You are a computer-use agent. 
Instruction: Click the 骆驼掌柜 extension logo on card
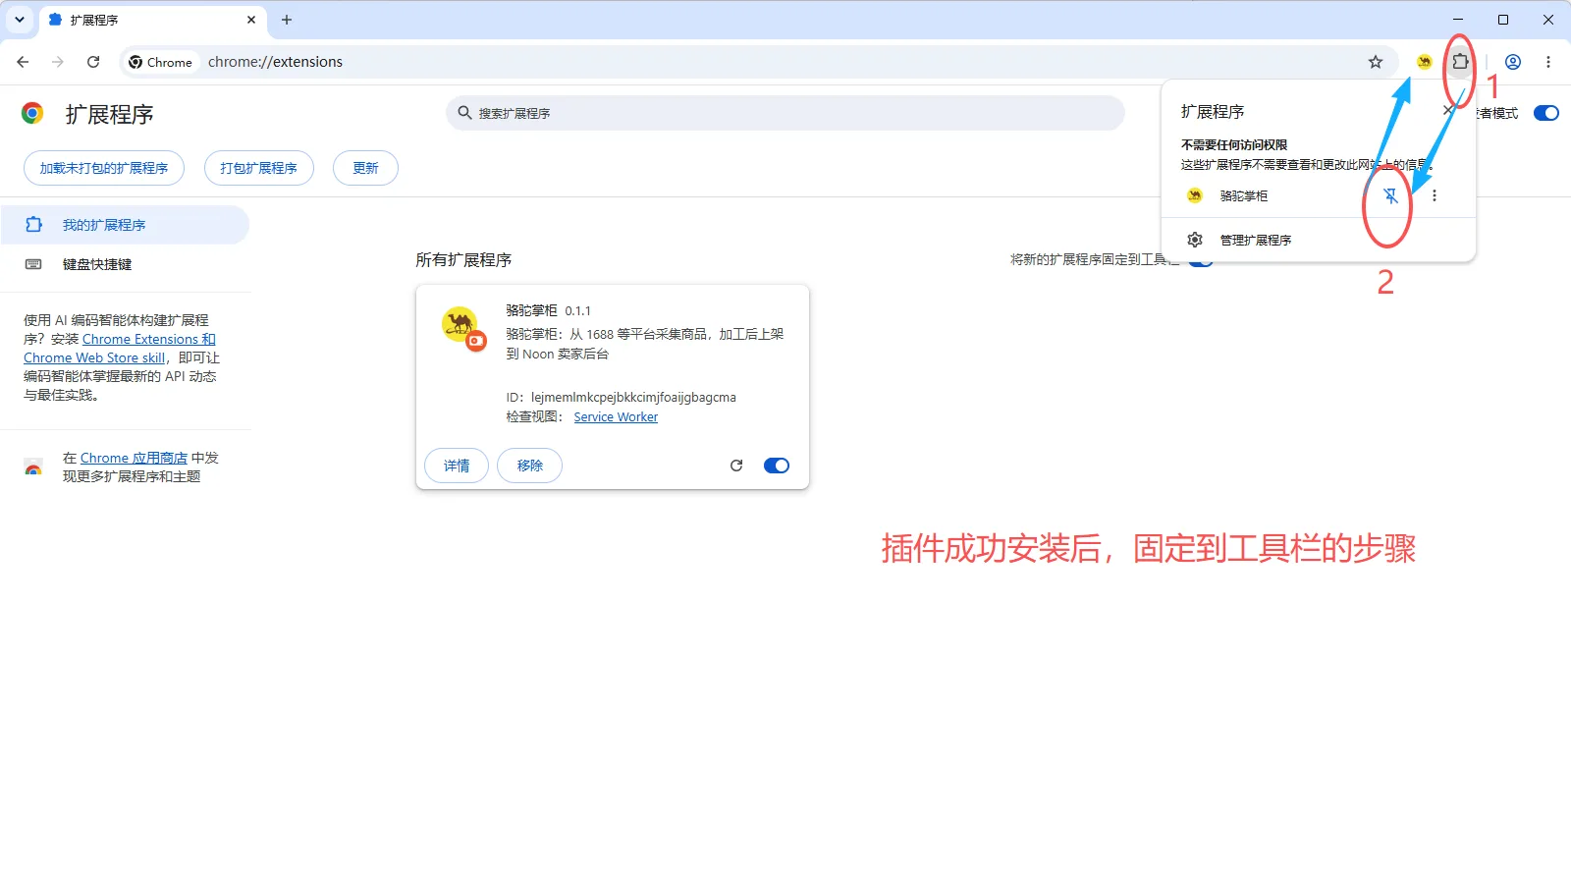coord(461,327)
